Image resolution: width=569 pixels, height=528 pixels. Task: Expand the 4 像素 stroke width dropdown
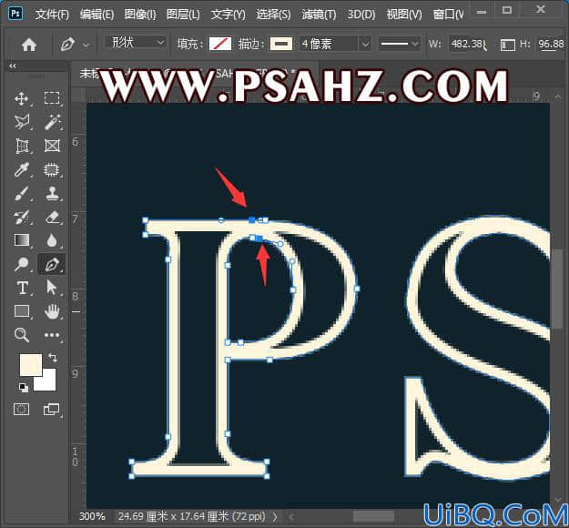365,45
